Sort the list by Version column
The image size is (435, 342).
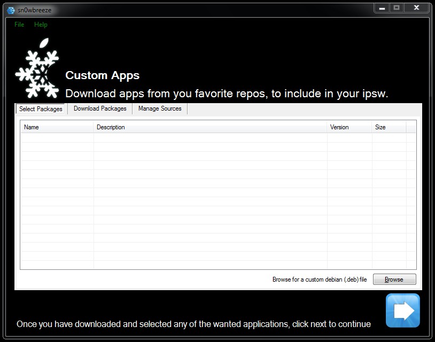pos(349,127)
